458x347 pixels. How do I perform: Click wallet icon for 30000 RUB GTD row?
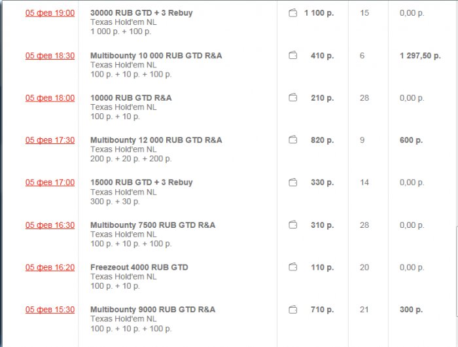[293, 13]
